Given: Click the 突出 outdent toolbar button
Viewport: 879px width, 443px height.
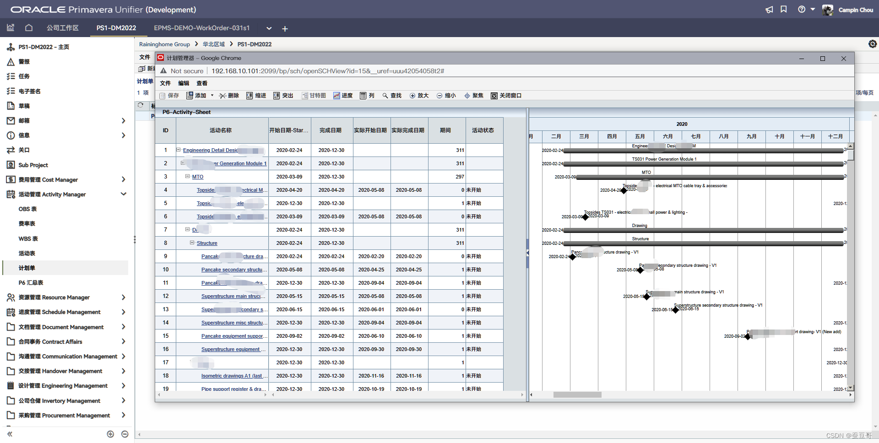Looking at the screenshot, I should tap(283, 96).
